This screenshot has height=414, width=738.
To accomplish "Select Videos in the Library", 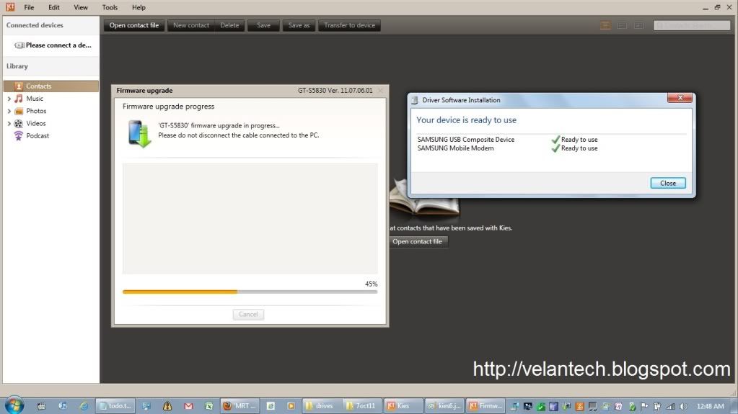I will 36,123.
